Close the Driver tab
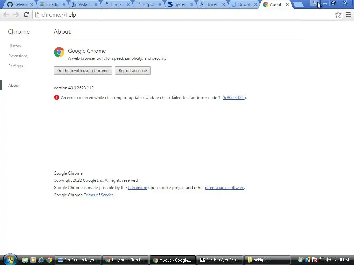 (x=224, y=4)
